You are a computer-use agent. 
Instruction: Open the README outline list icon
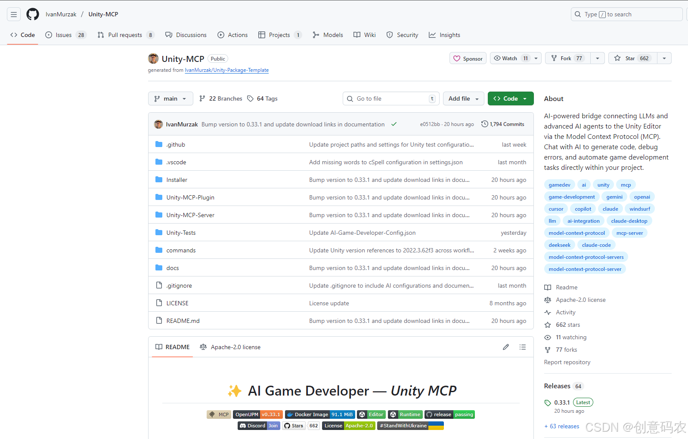(x=523, y=347)
